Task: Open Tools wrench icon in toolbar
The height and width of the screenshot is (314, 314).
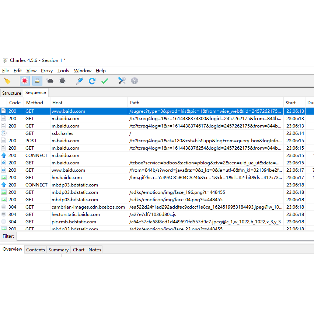Action: click(x=122, y=81)
